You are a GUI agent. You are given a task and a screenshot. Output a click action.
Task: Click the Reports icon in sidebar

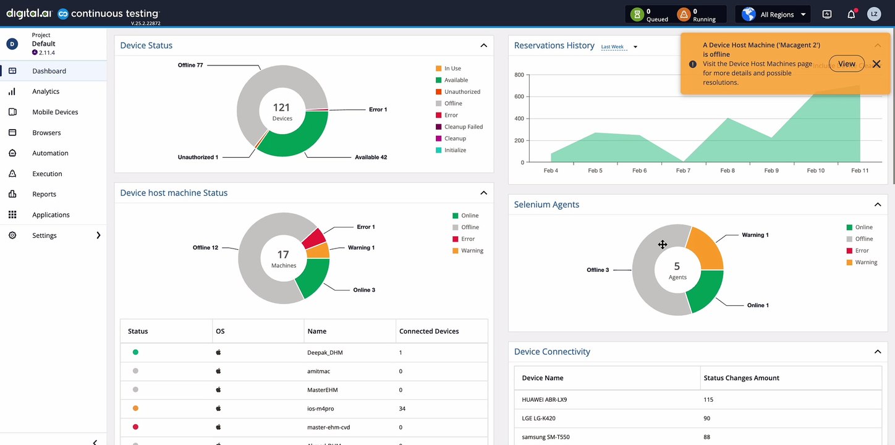[x=12, y=194]
